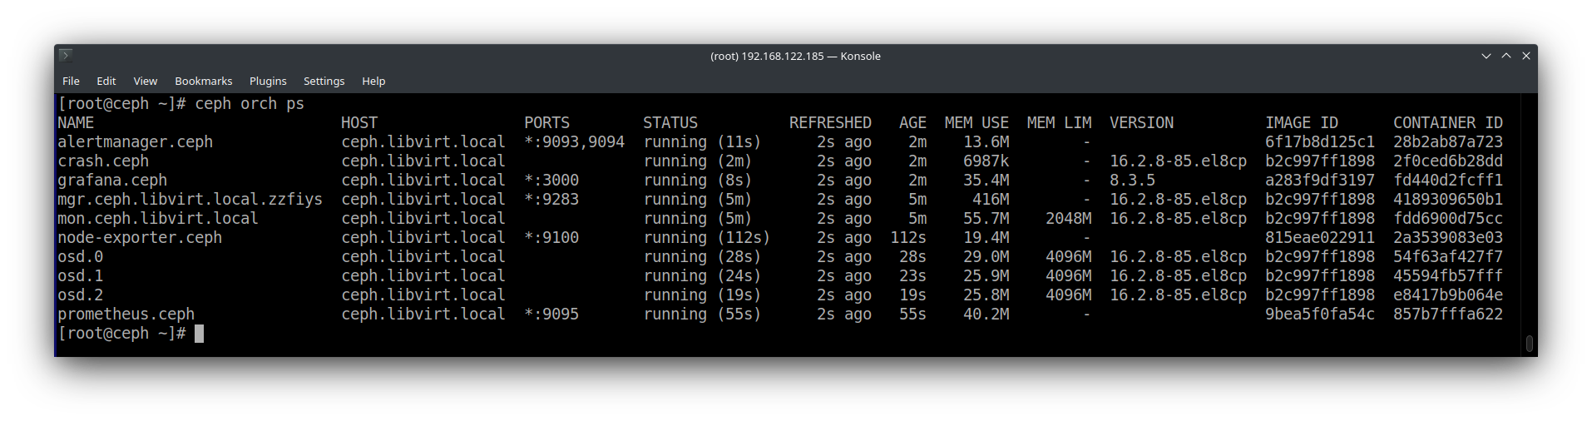Click the node-exporter.ceph daemon name
This screenshot has height=421, width=1592.
[140, 238]
